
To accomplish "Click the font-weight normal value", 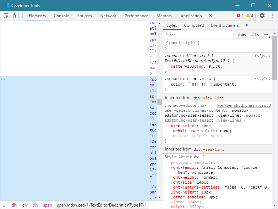I will [x=208, y=177].
